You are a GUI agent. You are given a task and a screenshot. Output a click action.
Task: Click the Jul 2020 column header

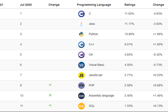click(26, 5)
